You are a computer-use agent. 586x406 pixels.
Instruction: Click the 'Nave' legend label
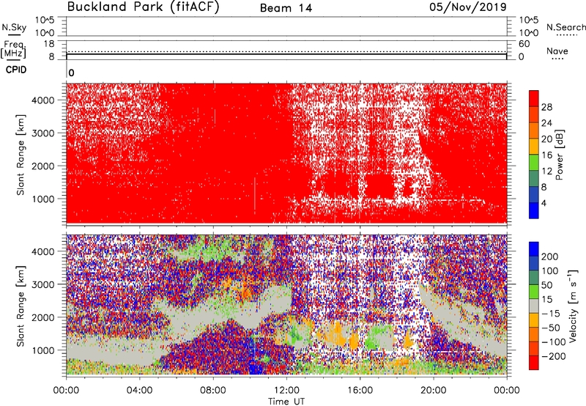coord(557,51)
